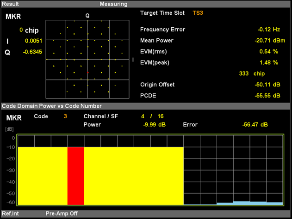Click the Measuring status text

(x=113, y=4)
